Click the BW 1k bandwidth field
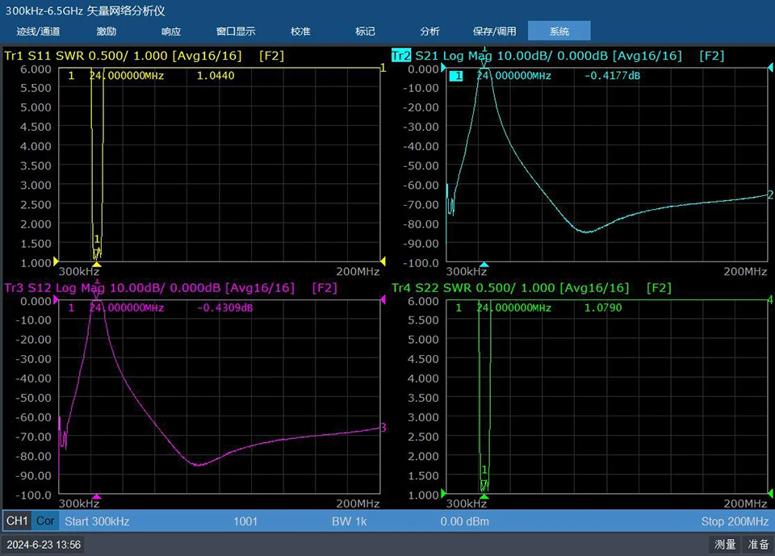This screenshot has width=775, height=556. 350,521
